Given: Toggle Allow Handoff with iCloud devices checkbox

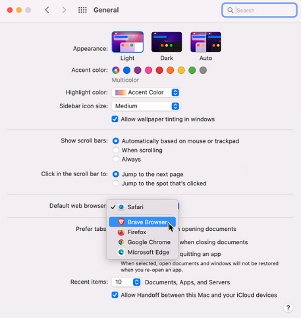Looking at the screenshot, I should 115,295.
